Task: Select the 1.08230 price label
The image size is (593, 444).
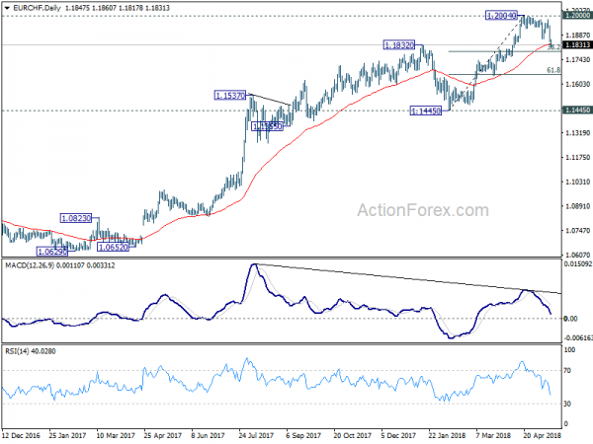Action: (x=76, y=218)
